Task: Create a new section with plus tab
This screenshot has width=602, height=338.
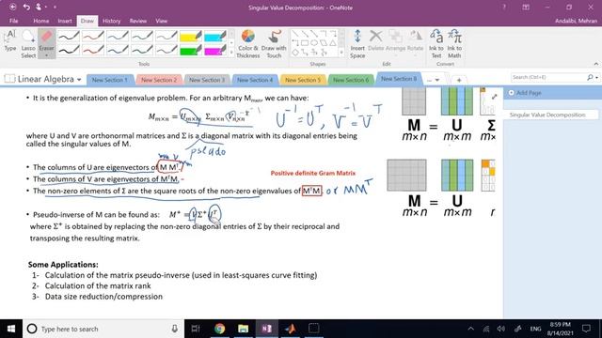Action: pyautogui.click(x=459, y=80)
